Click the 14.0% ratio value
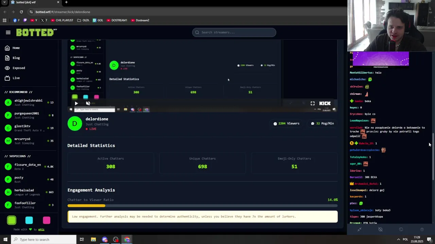Viewport: 435px width, 244px height. click(333, 200)
